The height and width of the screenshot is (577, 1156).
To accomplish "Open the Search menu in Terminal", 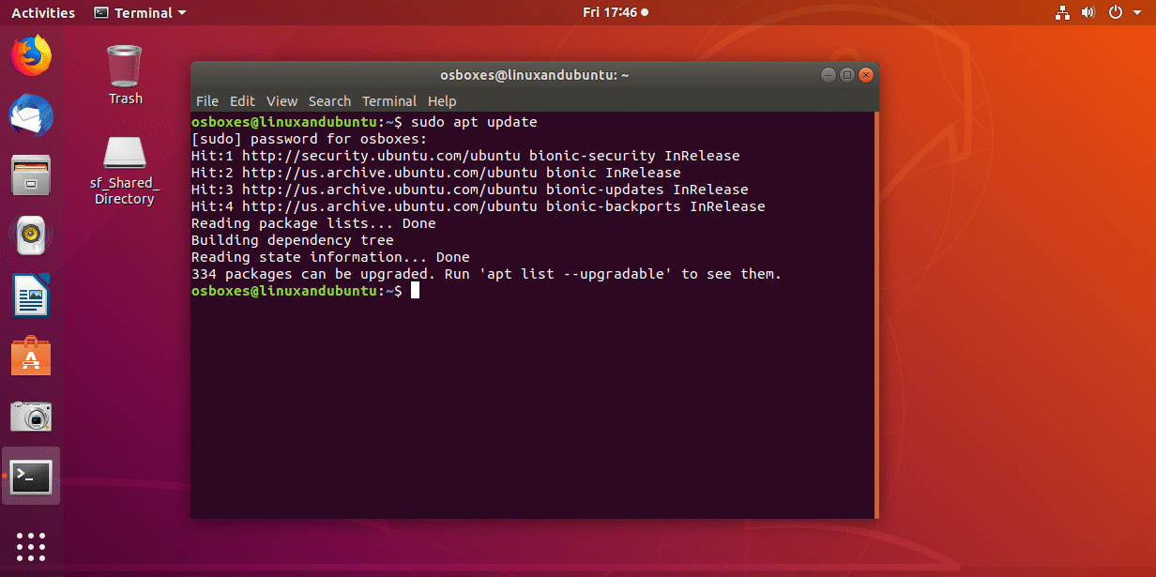I will pyautogui.click(x=329, y=100).
